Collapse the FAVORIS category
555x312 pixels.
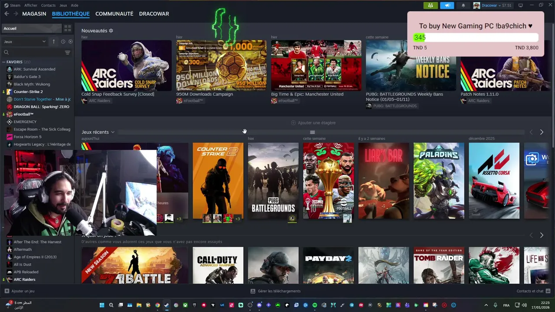click(x=4, y=62)
